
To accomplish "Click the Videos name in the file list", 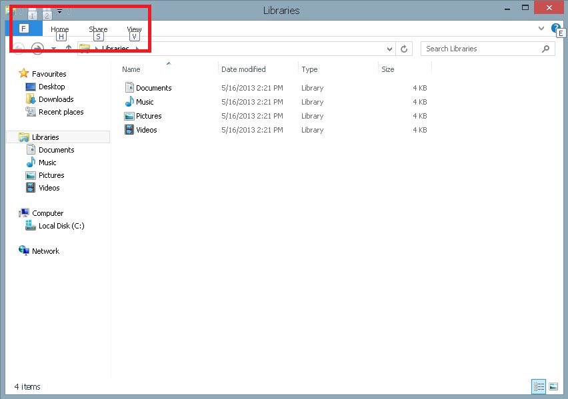I will (x=147, y=130).
